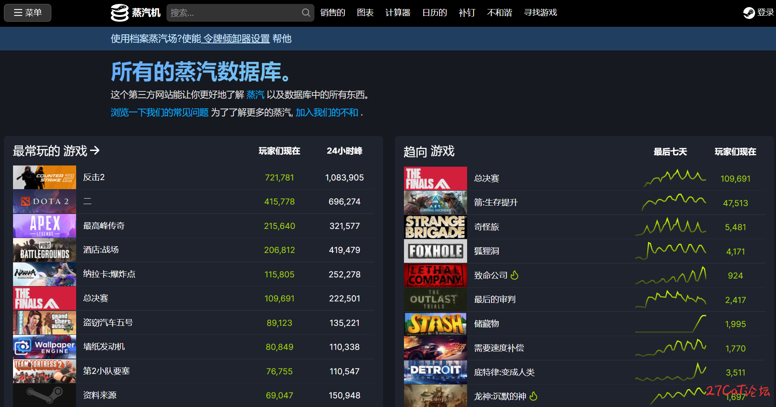This screenshot has height=407, width=776.
Task: Open the Team Fortress 2 thumbnail
Action: 45,371
